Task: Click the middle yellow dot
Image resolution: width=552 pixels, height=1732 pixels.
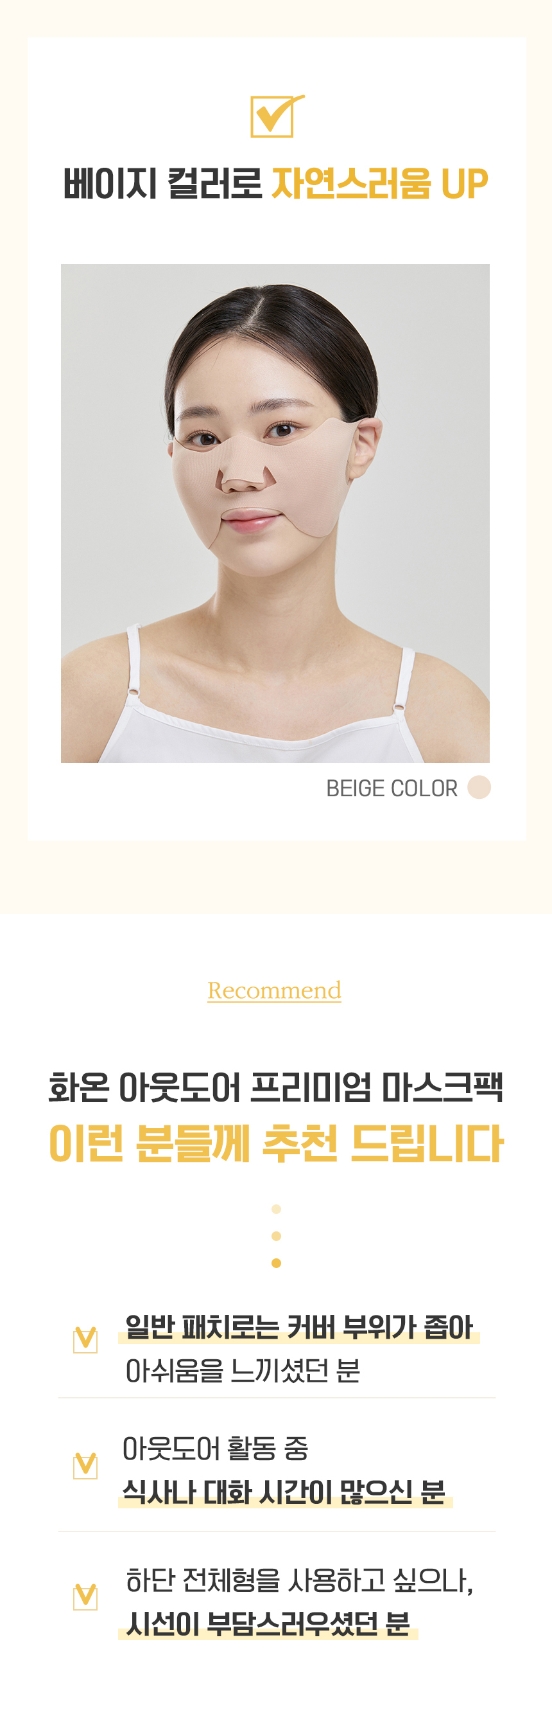Action: coord(276,1236)
